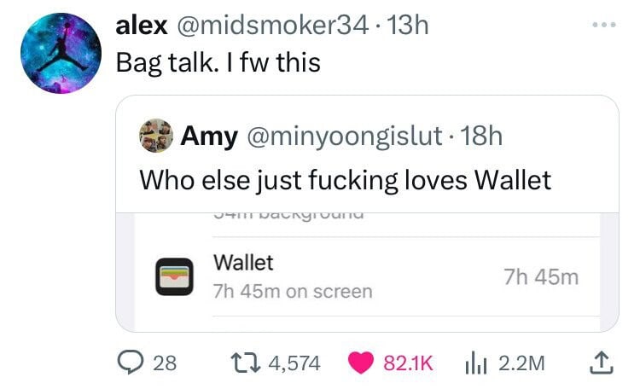Open the three-dot more options menu

click(x=604, y=25)
